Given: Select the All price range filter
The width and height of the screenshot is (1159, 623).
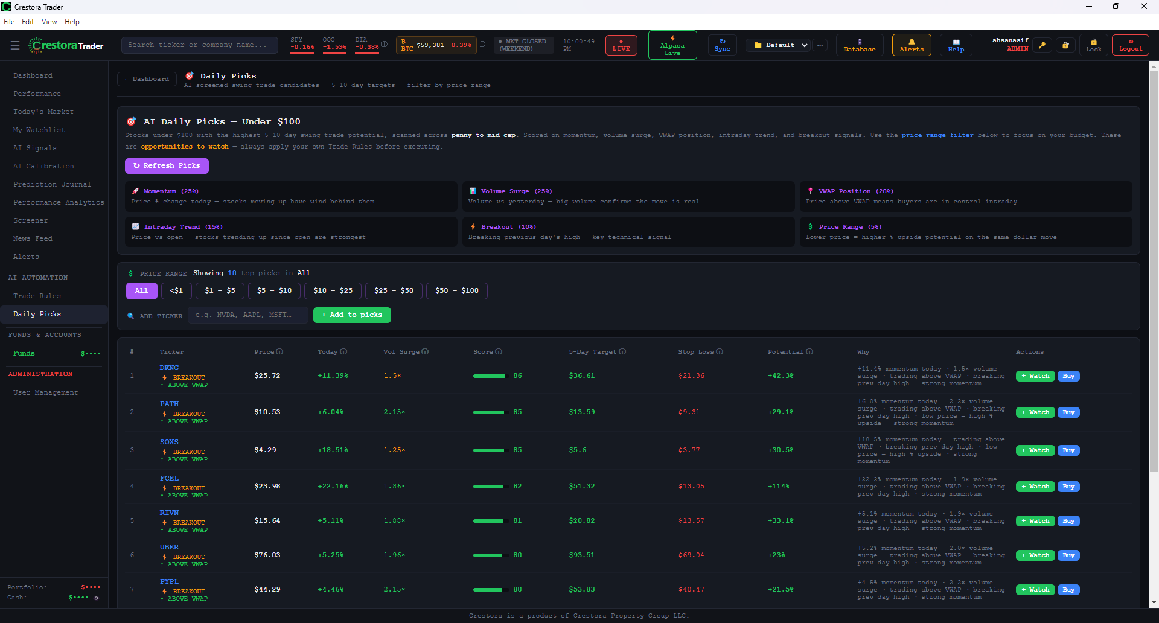Looking at the screenshot, I should point(142,291).
